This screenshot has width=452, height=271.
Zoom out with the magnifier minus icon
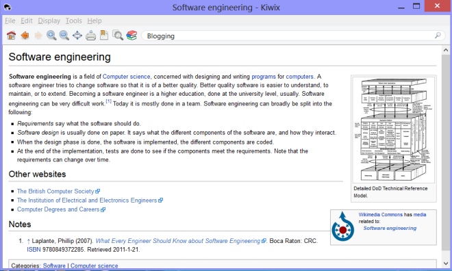tap(64, 36)
